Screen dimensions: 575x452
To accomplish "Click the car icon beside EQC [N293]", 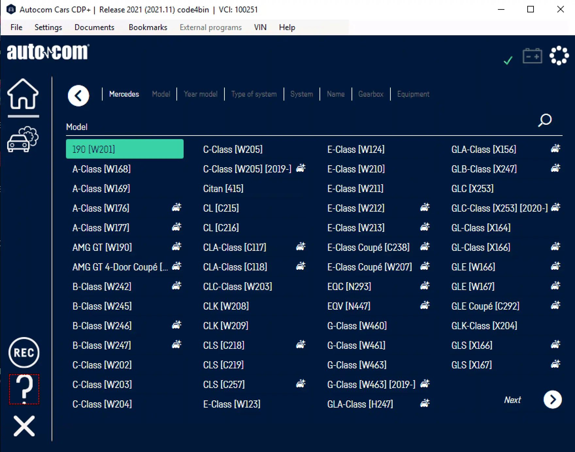I will point(425,286).
